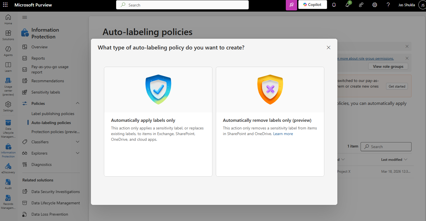The height and width of the screenshot is (221, 426).
Task: Click in the policies list Search field
Action: click(386, 147)
